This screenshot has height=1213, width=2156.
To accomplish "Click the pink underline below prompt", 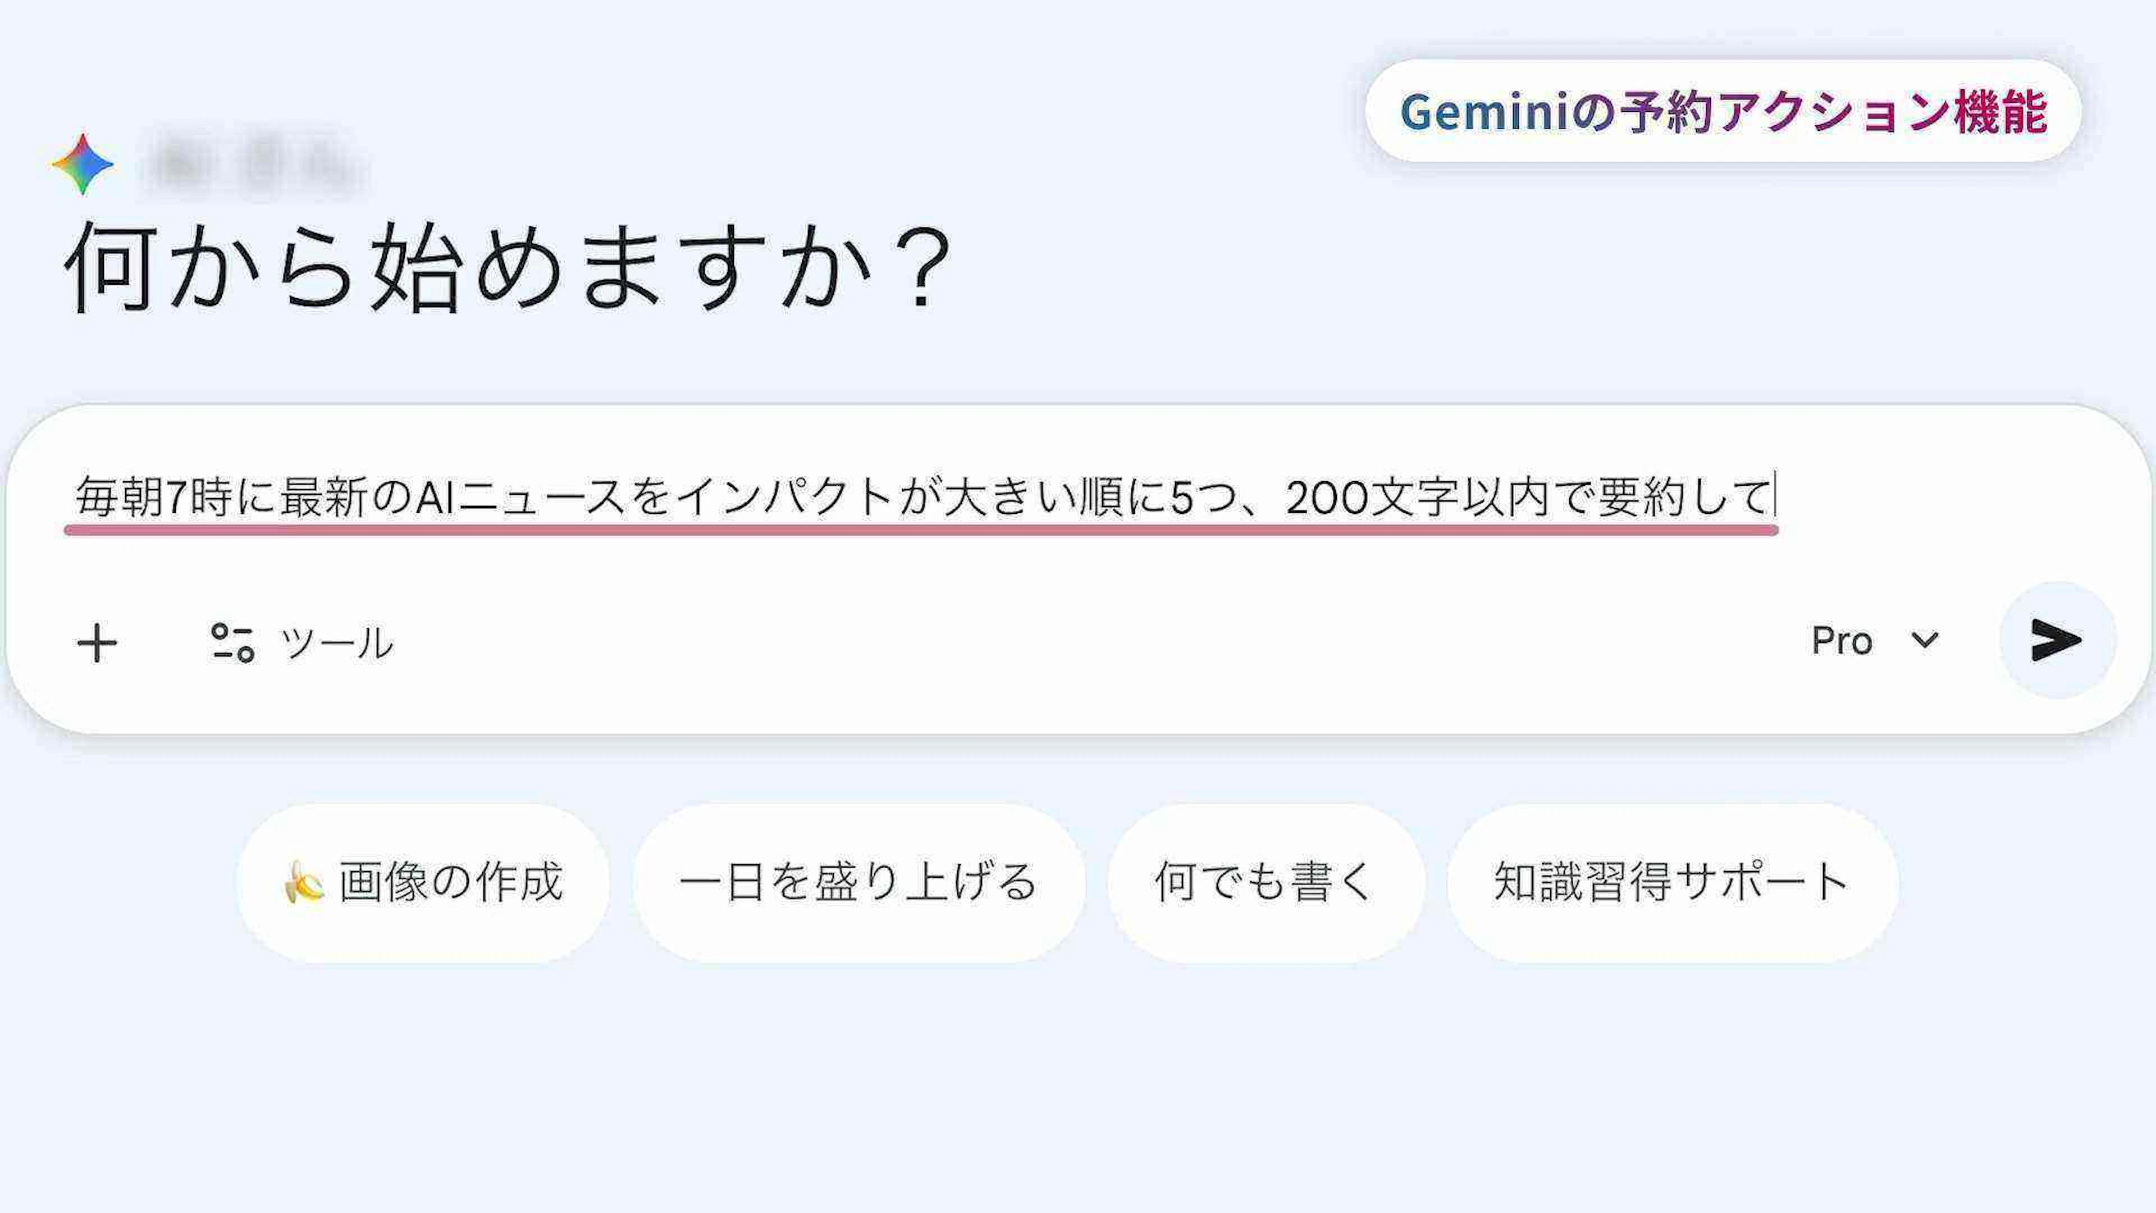I will pyautogui.click(x=921, y=530).
